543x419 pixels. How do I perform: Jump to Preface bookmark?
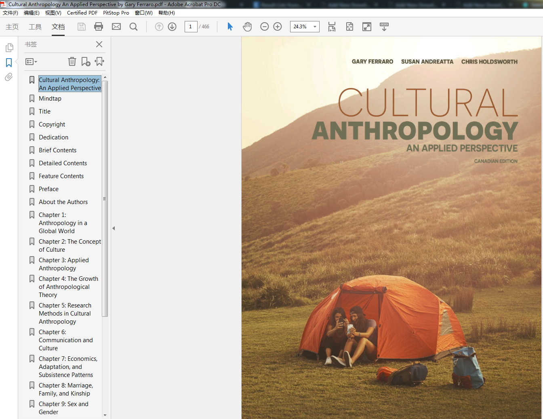click(48, 189)
